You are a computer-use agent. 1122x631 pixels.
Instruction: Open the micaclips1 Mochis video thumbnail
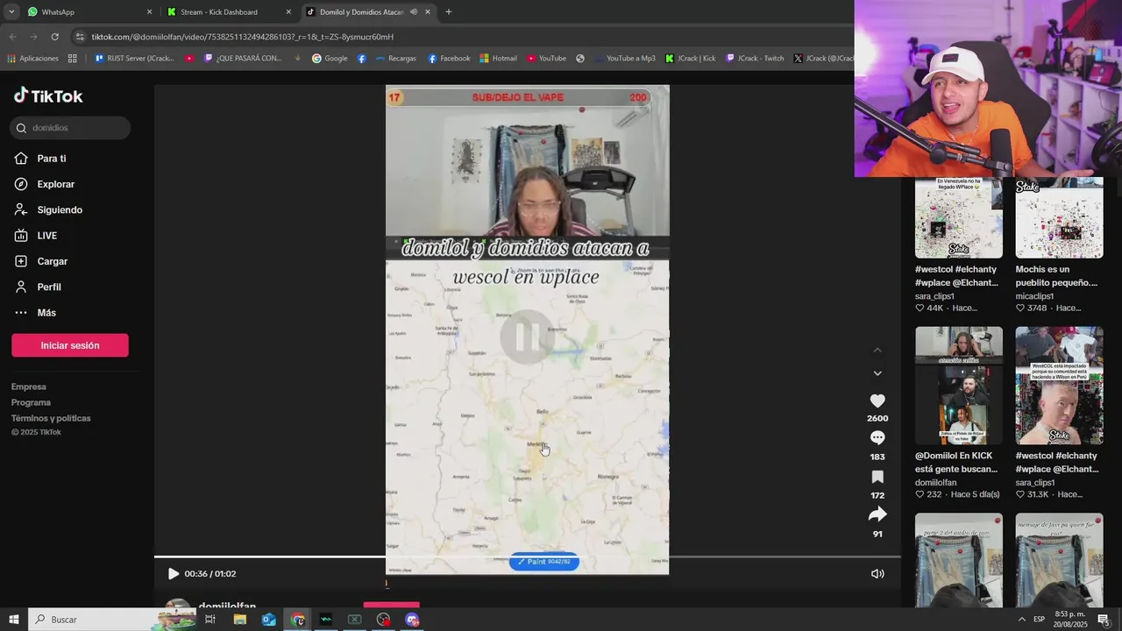(1059, 218)
